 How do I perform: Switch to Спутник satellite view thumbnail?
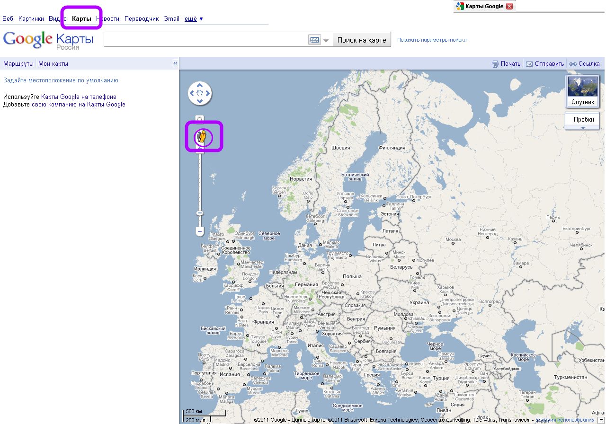(x=583, y=91)
